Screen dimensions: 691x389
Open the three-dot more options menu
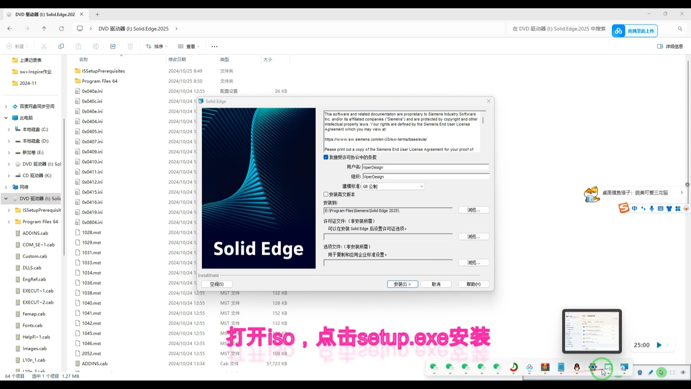tap(214, 46)
